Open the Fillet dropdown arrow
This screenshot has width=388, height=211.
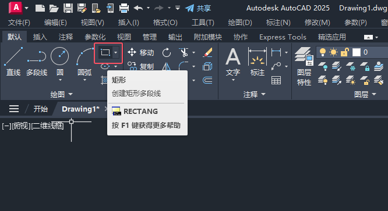pyautogui.click(x=194, y=66)
